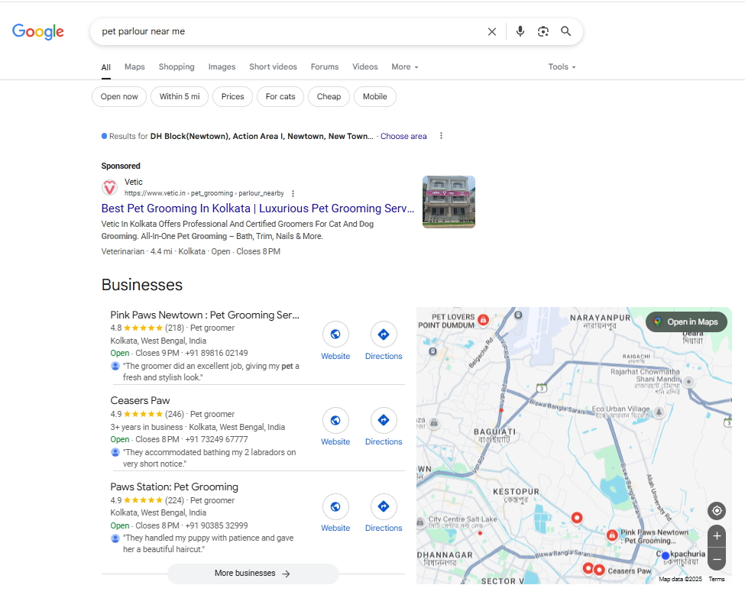745x598 pixels.
Task: Click the Vetic sponsored listing thumbnail
Action: (x=449, y=201)
